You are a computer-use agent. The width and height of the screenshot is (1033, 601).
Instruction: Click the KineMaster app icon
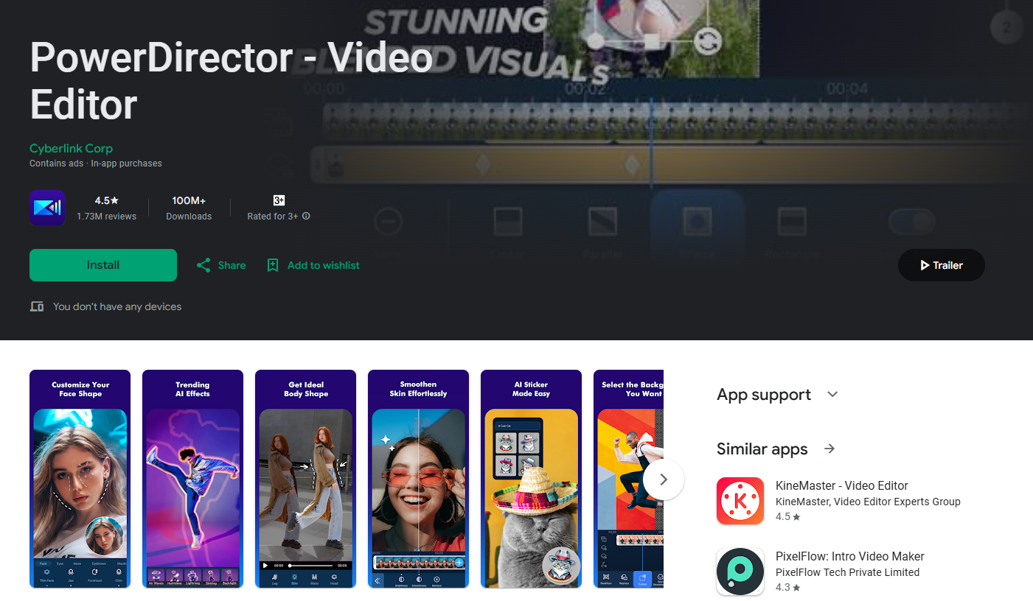point(740,501)
